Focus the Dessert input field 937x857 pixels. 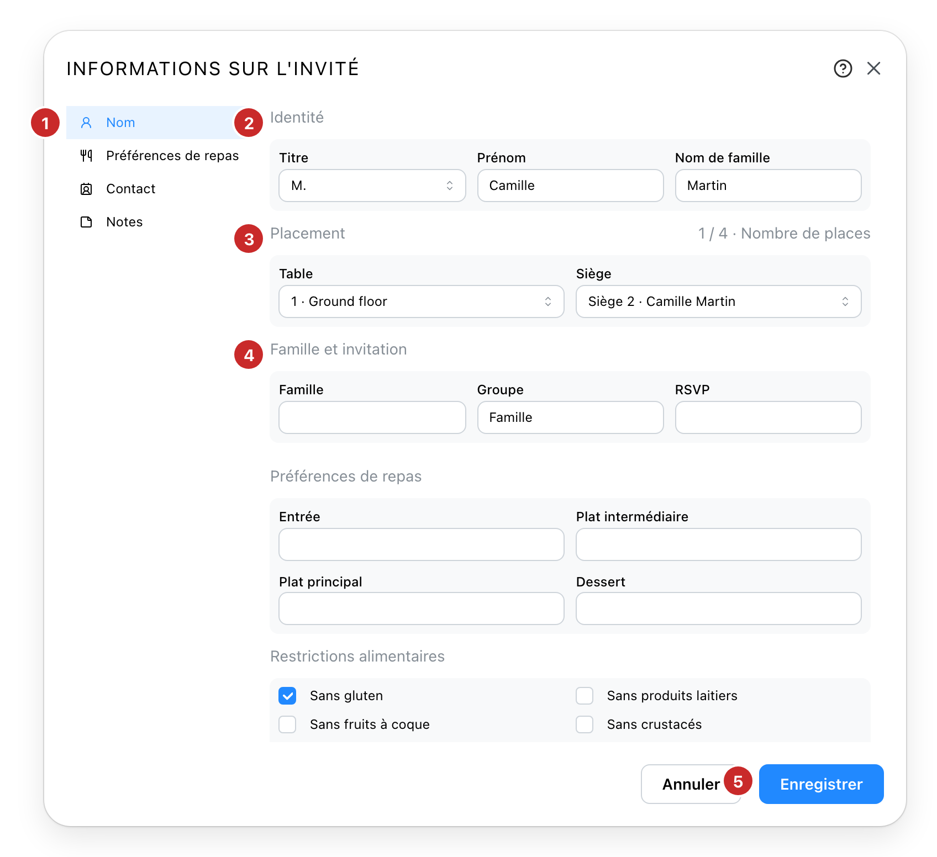tap(719, 609)
